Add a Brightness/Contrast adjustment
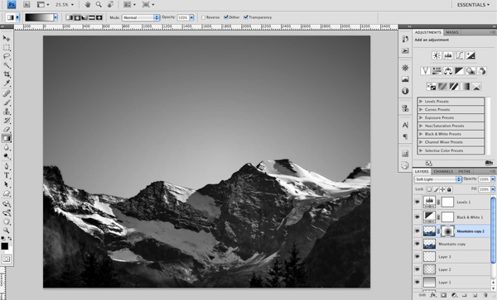The height and width of the screenshot is (300, 497). [437, 55]
